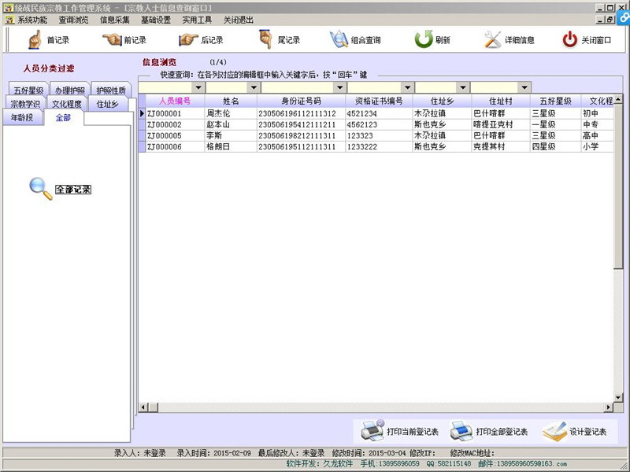Click the horizontal scrollbar thumb
Viewport: 630px width, 472px height.
153,407
